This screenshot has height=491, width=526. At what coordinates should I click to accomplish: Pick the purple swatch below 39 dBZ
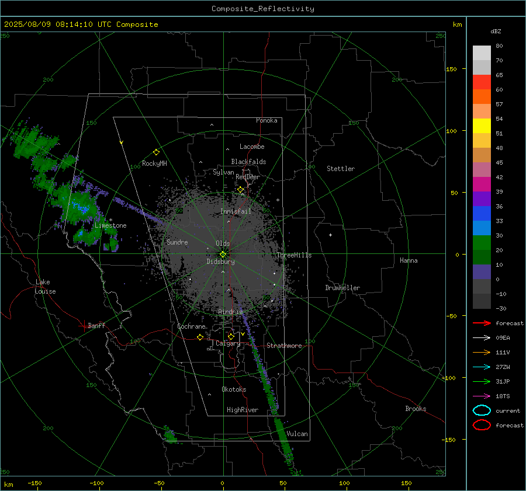(x=482, y=199)
